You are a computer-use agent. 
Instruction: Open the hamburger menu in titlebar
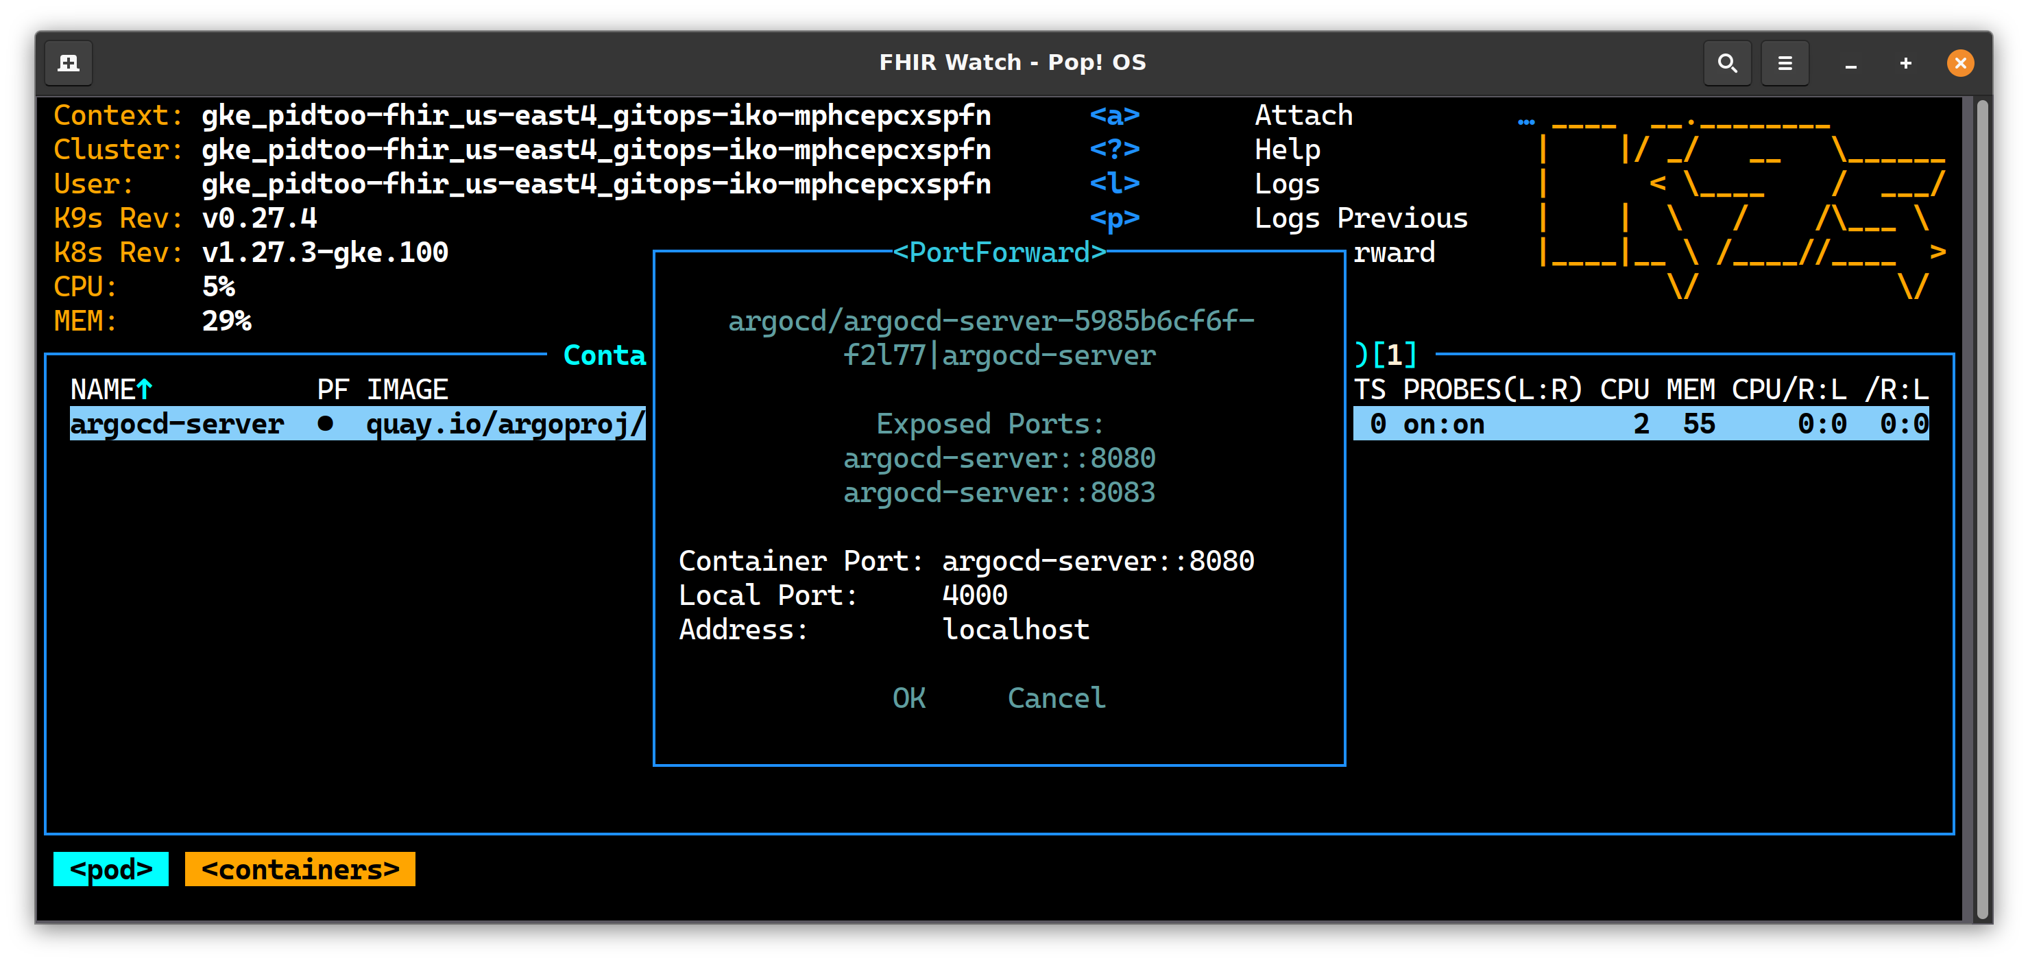click(1784, 63)
